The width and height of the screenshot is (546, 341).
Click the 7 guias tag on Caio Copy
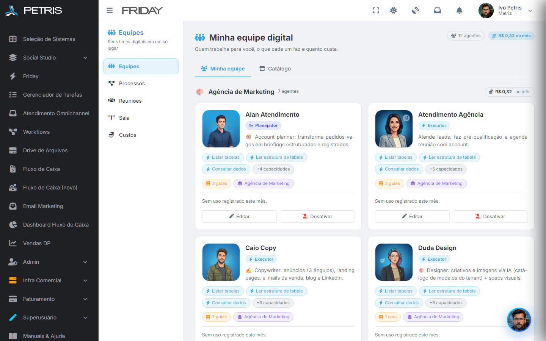click(x=217, y=317)
